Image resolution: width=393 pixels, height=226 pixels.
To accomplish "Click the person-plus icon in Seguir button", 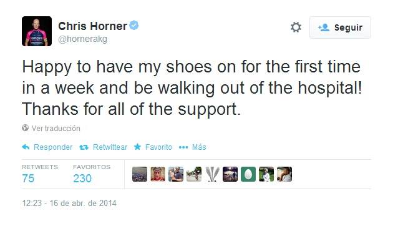I will click(x=324, y=27).
